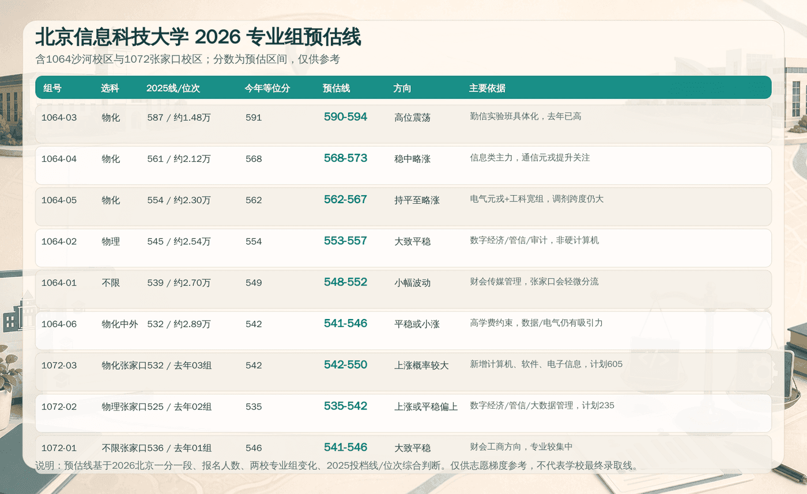Screen dimensions: 807x494
Task: Click estimated line 542-550
Action: (x=345, y=365)
